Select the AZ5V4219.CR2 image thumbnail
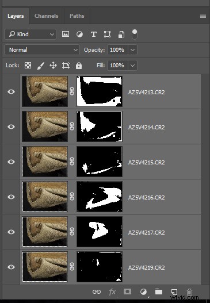The image size is (210, 303). 45,267
